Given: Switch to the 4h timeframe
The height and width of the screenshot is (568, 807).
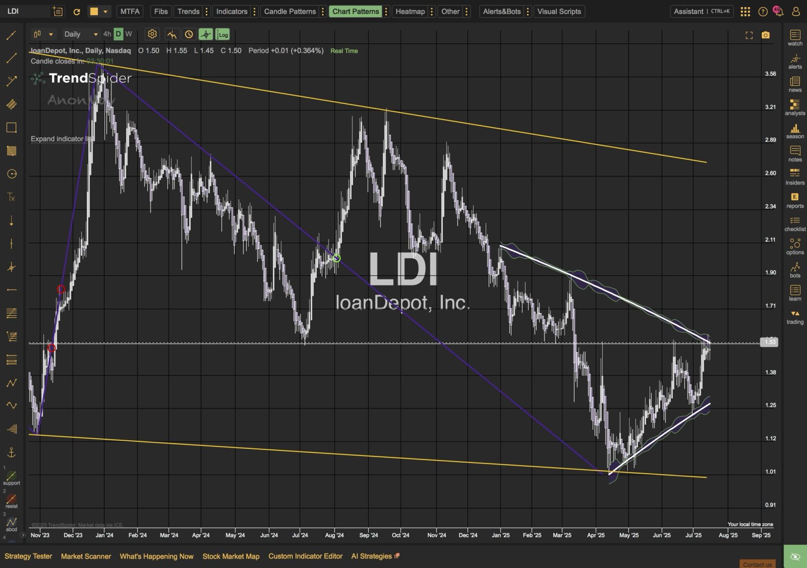Looking at the screenshot, I should (x=107, y=34).
